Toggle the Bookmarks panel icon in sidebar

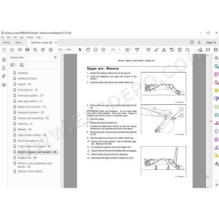pos(4,68)
